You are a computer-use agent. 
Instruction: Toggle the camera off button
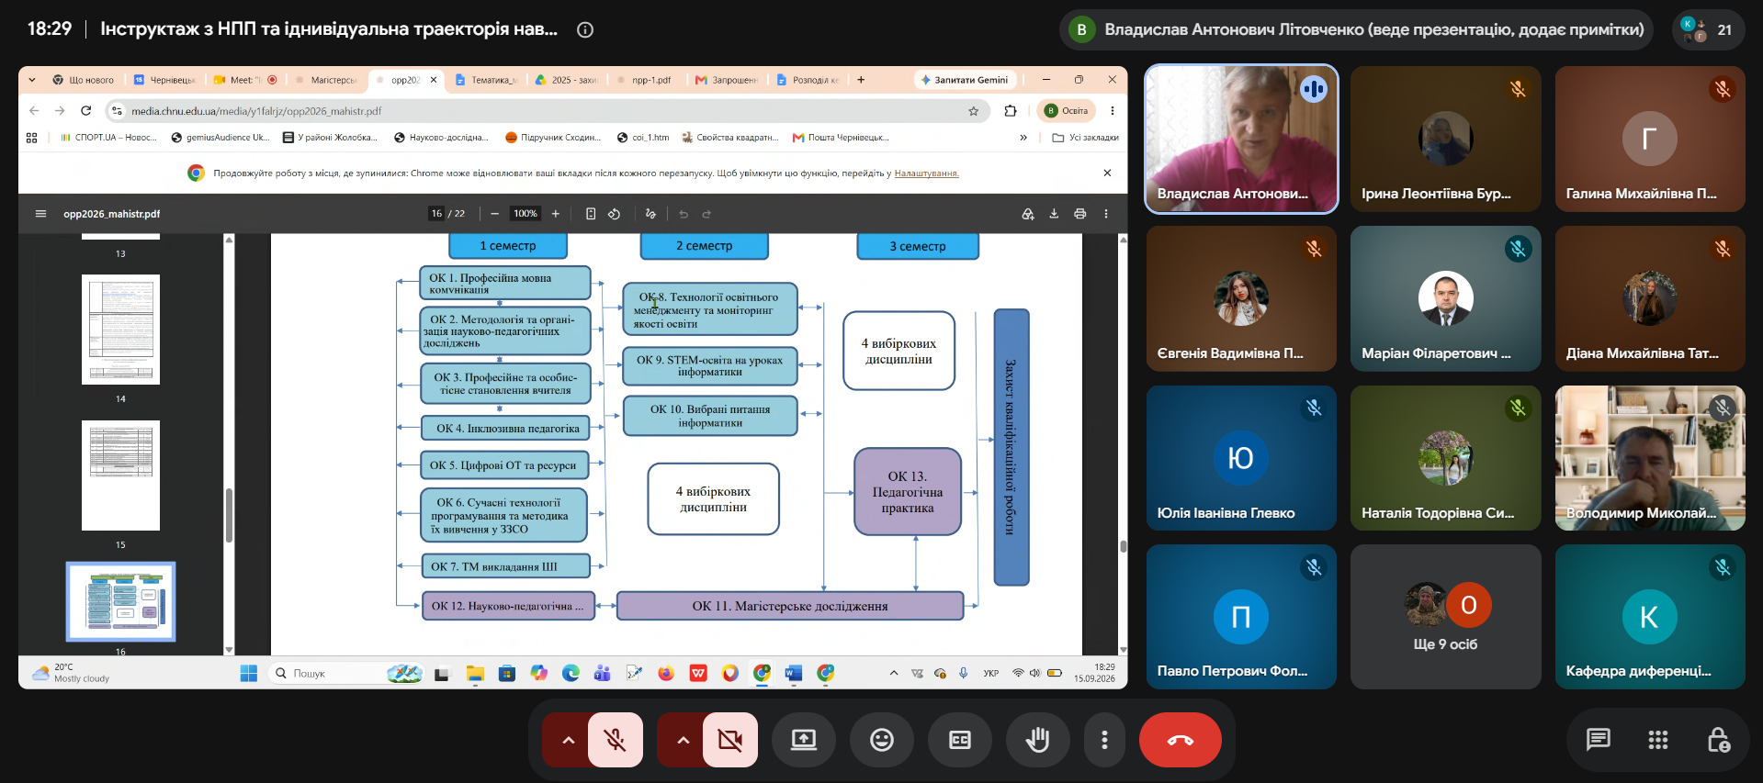point(730,740)
